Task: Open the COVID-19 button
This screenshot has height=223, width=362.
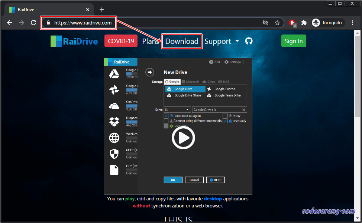Action: tap(121, 41)
